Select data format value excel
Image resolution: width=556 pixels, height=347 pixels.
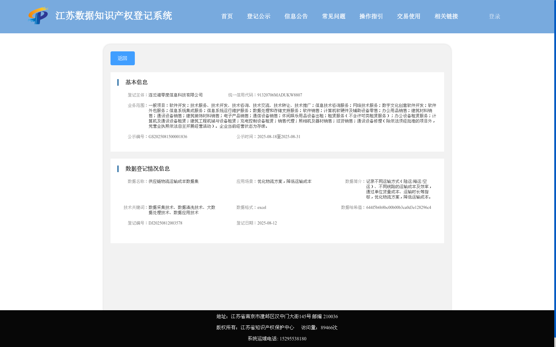coord(262,208)
